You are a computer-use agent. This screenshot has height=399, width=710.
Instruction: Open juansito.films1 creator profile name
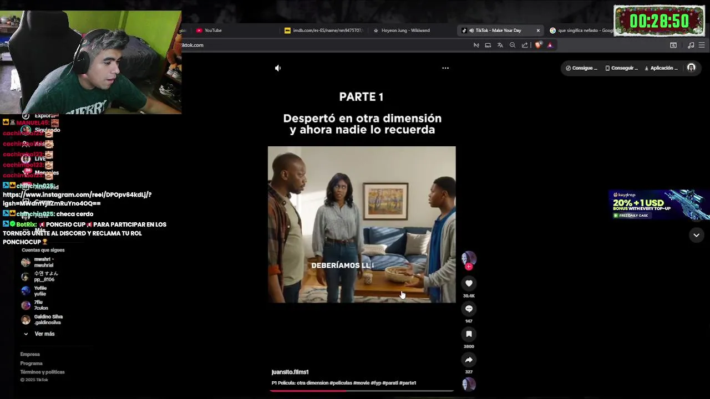click(x=290, y=372)
